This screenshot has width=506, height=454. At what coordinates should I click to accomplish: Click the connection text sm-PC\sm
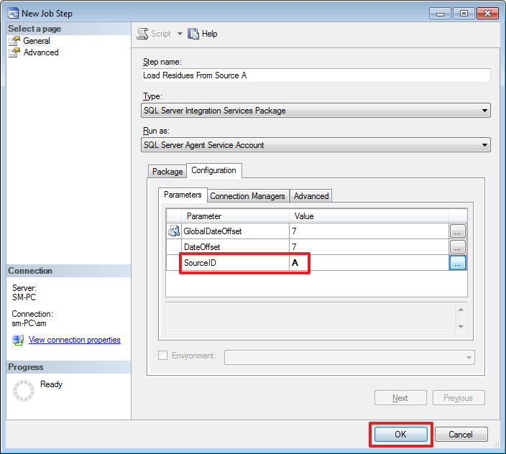point(29,323)
